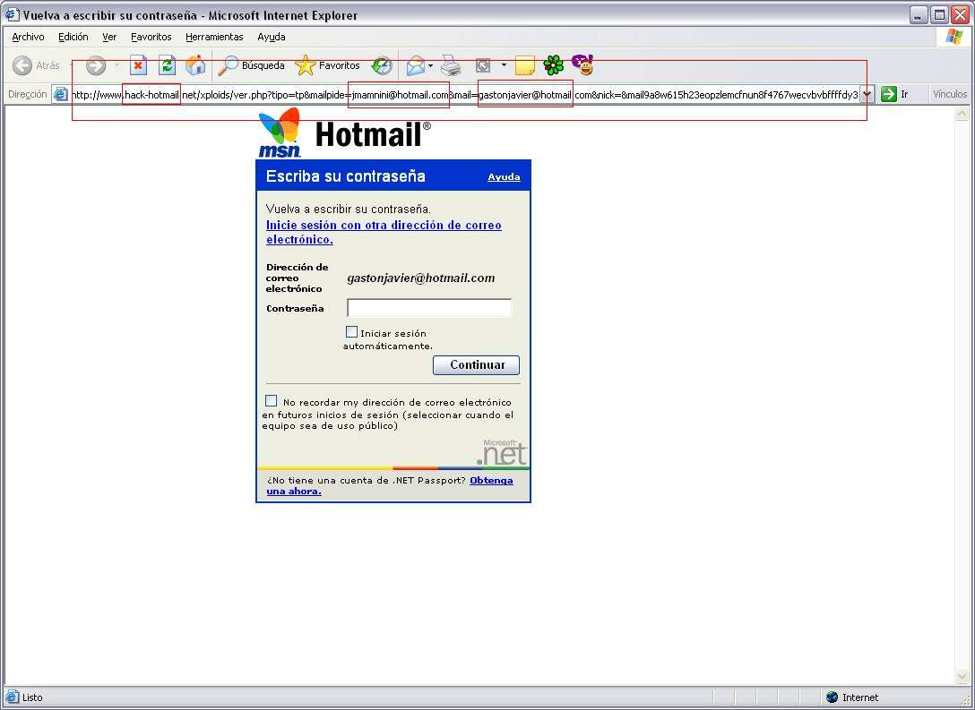Click the Microsoft .net logo

(502, 451)
